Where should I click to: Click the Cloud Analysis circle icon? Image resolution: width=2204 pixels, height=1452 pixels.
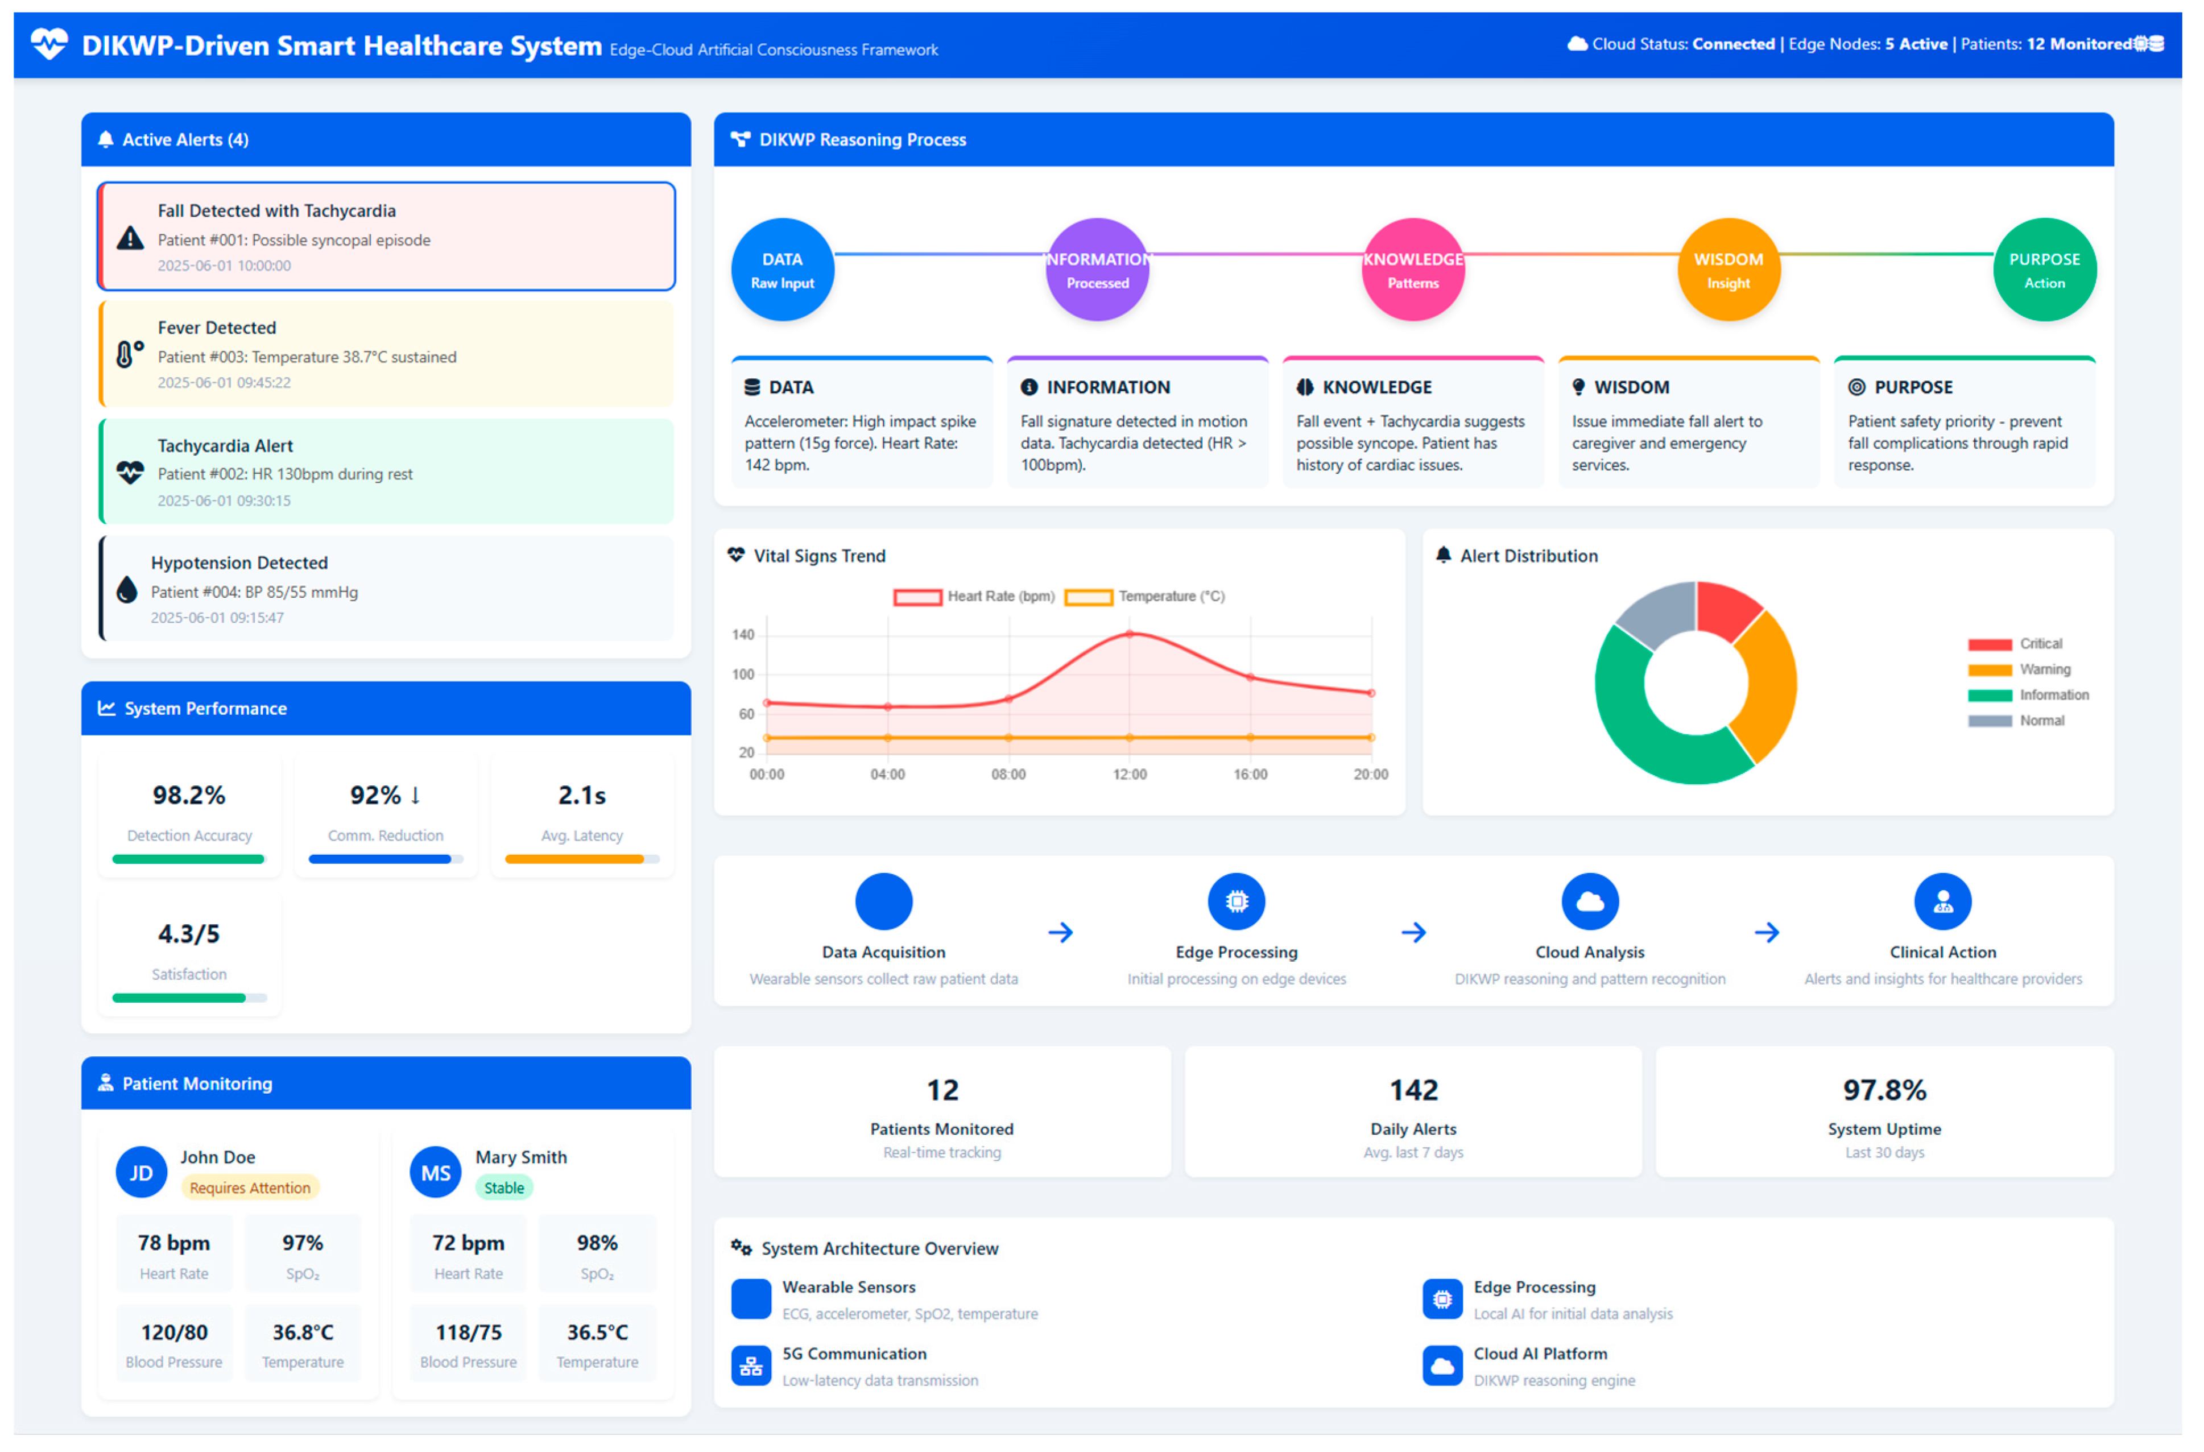[1589, 901]
